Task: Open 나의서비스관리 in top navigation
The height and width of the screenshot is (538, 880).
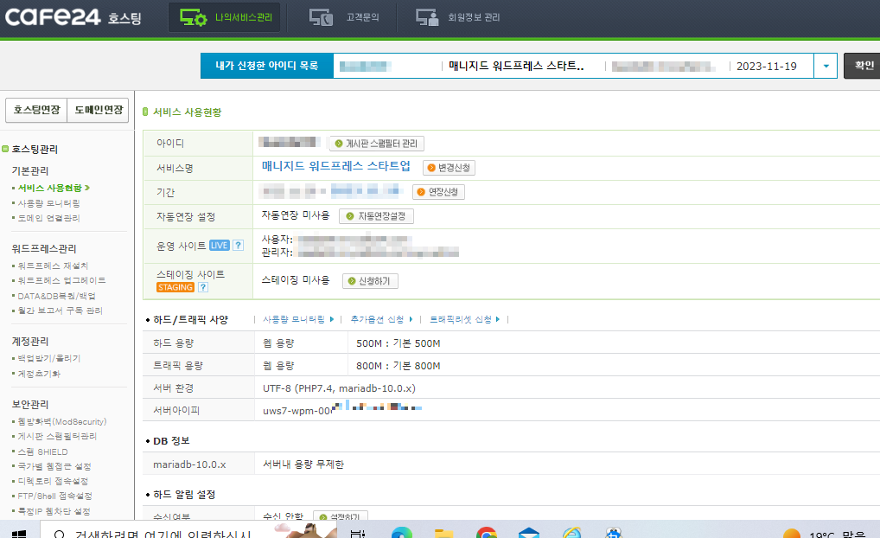Action: [225, 17]
